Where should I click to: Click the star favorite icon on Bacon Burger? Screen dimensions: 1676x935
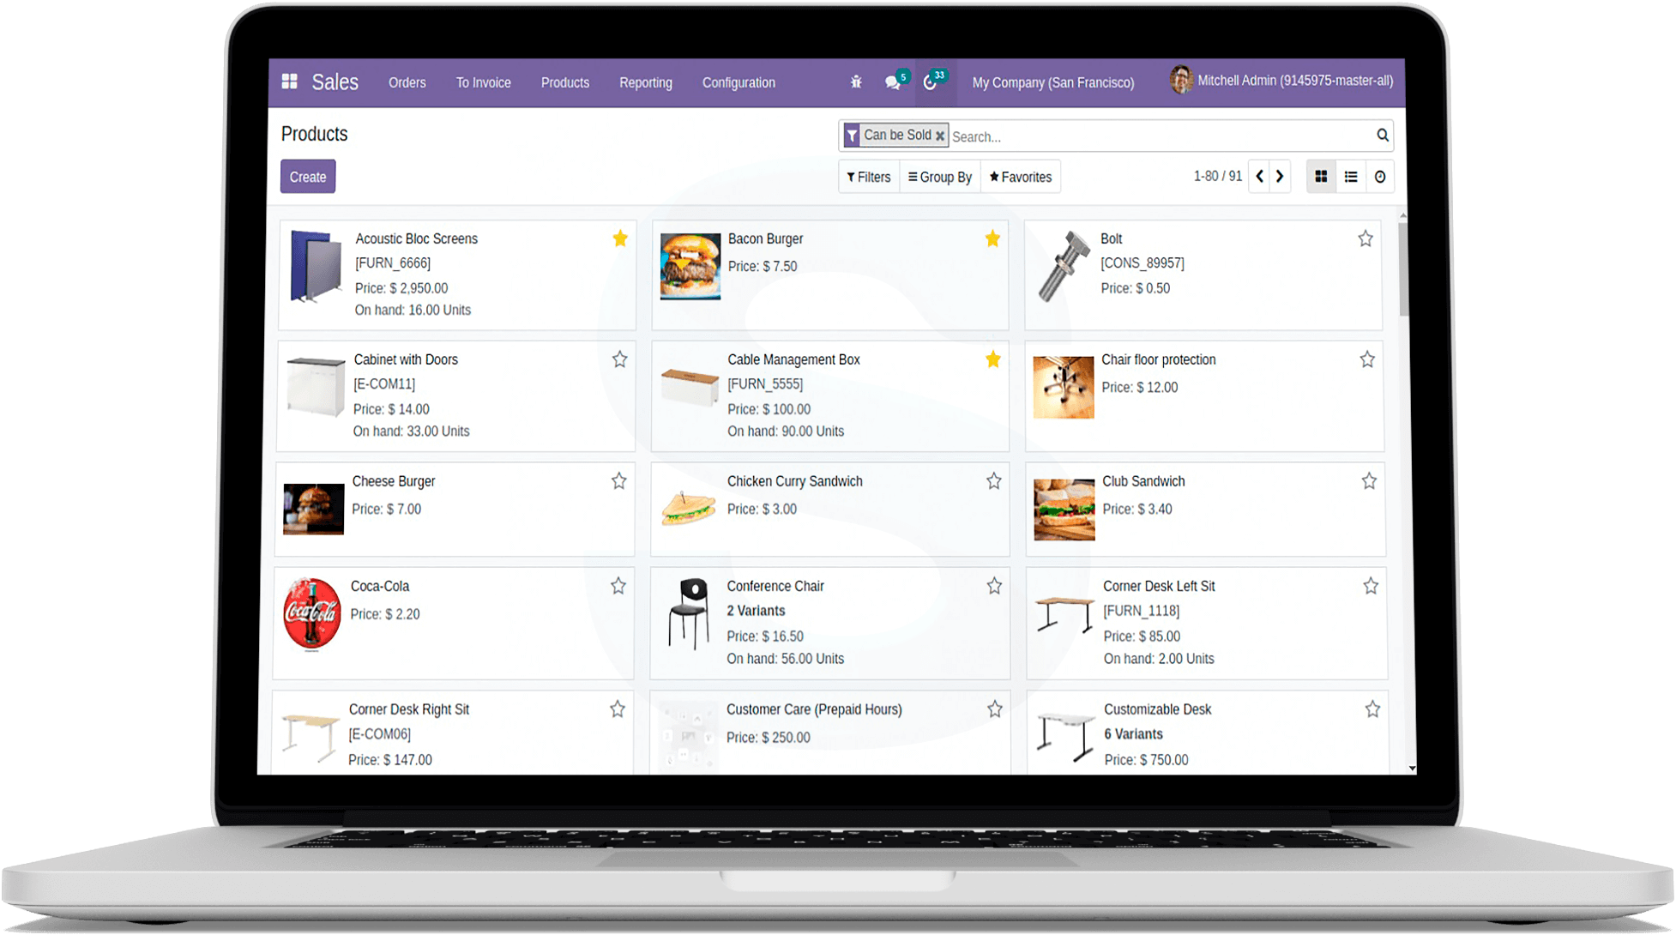click(x=993, y=238)
